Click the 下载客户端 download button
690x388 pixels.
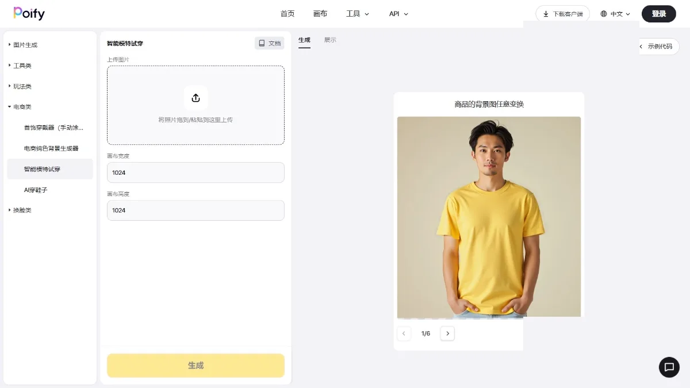(x=562, y=14)
